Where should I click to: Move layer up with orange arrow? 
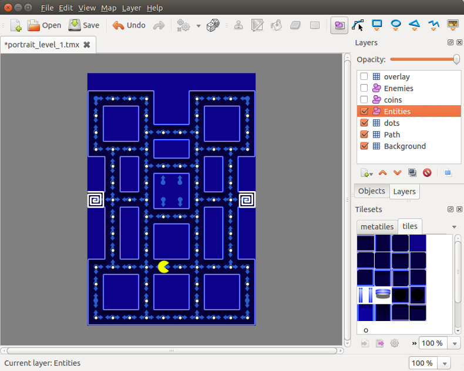click(382, 173)
